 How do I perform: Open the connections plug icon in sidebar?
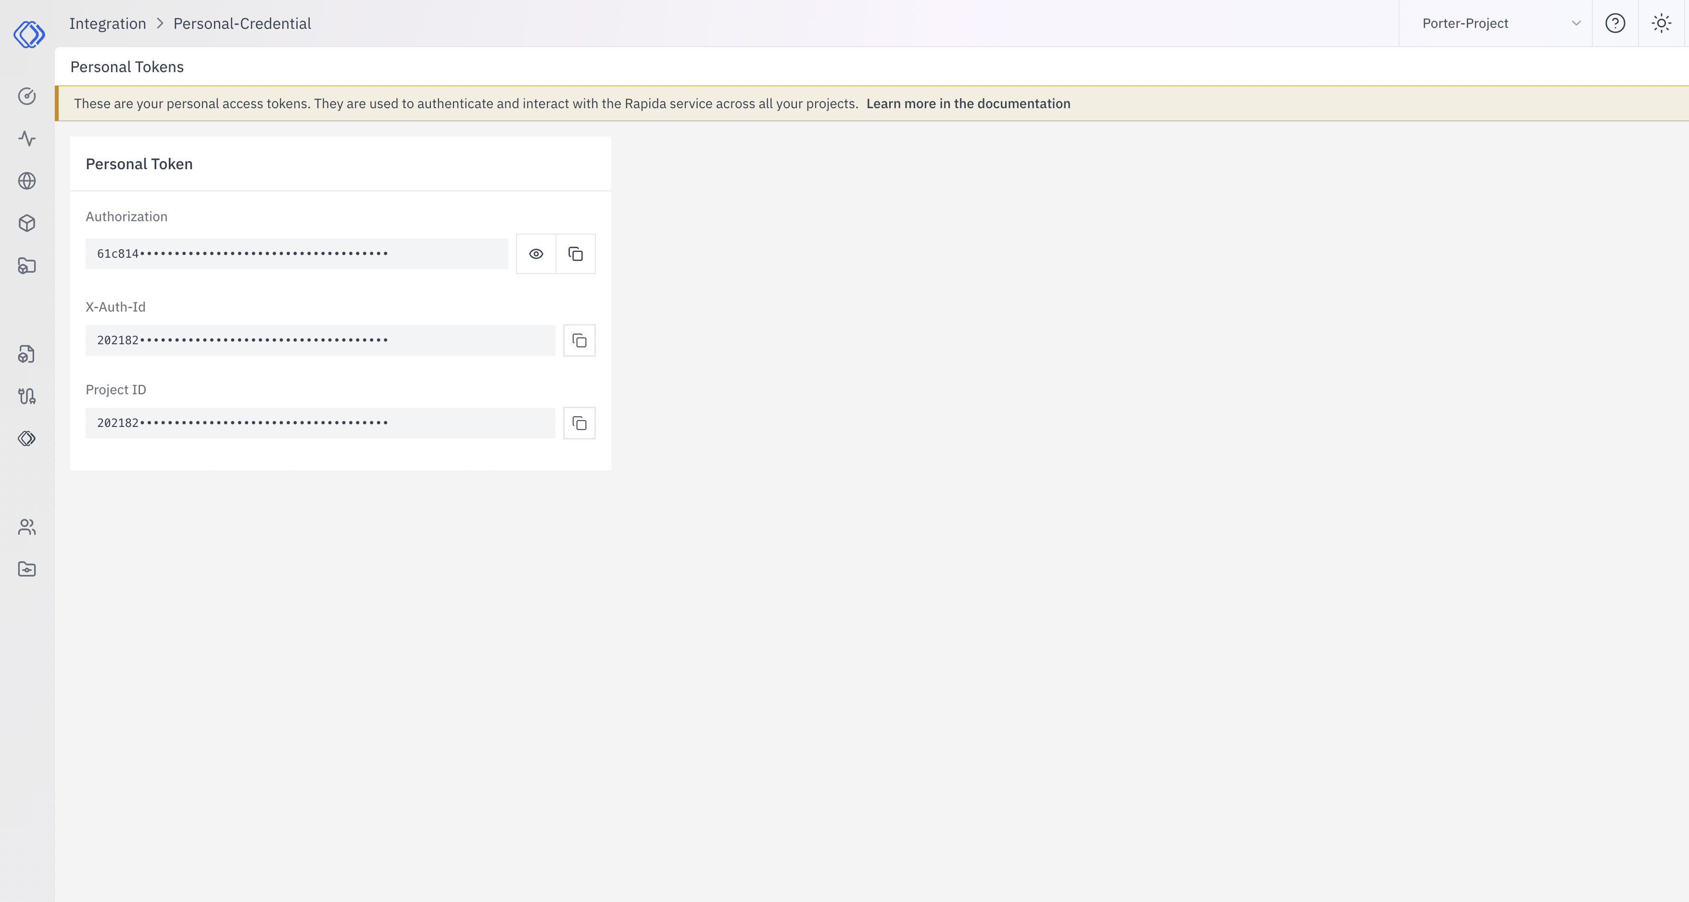(27, 396)
